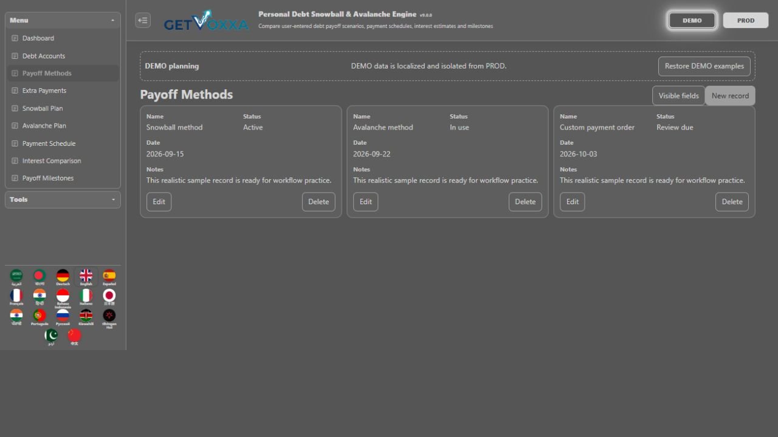
Task: Open Extra Payments page
Action: tap(63, 91)
